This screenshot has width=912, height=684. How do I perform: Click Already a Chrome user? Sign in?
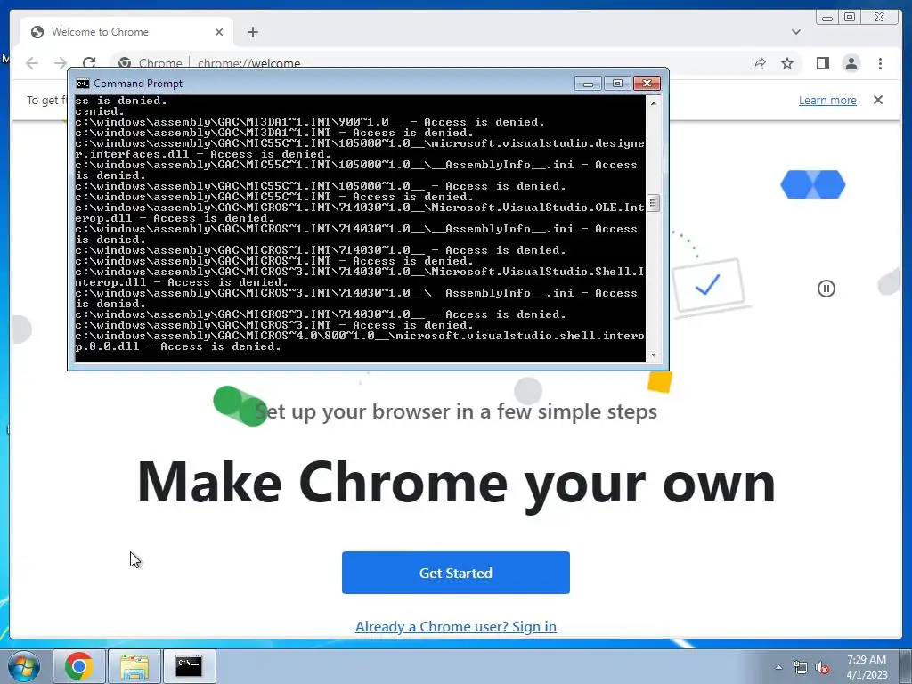coord(455,626)
